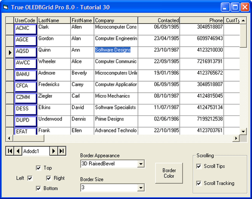Image resolution: width=252 pixels, height=199 pixels.
Task: Click grid horizontal scroll right arrow
Action: point(236,138)
